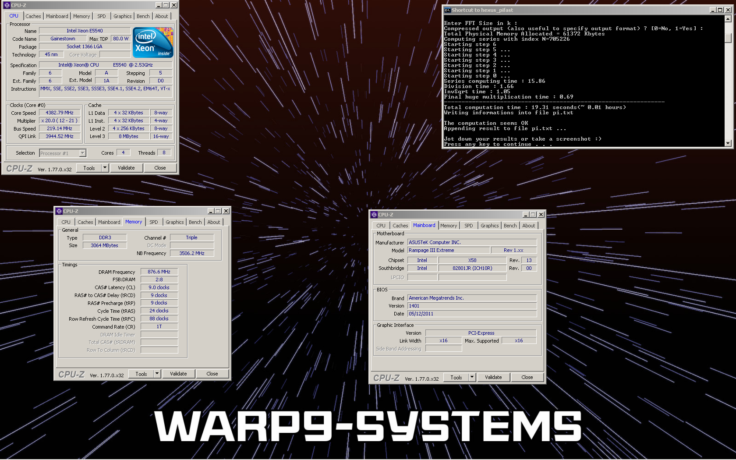The width and height of the screenshot is (736, 460).
Task: Select CPU tab in Memory window
Action: click(x=66, y=222)
